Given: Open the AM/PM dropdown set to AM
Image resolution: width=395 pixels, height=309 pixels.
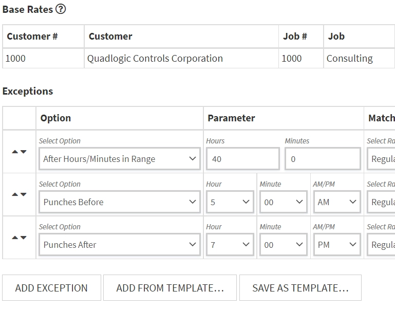Looking at the screenshot, I should click(x=336, y=202).
